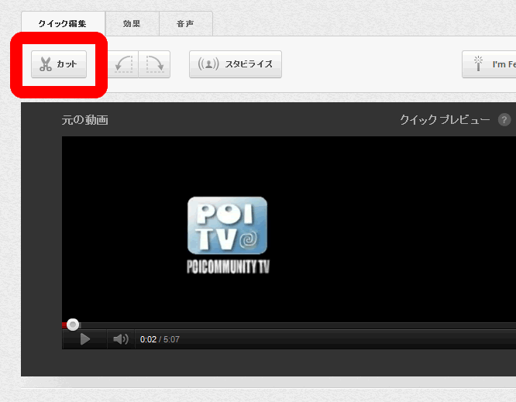Click the カット (cut) scissors button

(x=59, y=64)
